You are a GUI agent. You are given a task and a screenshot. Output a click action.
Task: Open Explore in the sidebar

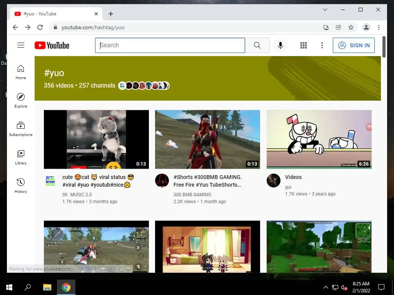pyautogui.click(x=21, y=101)
